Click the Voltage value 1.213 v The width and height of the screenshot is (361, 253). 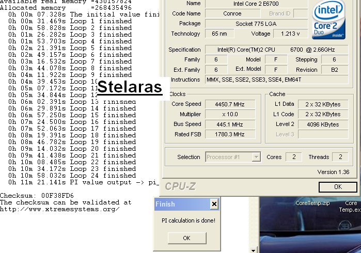(x=290, y=34)
